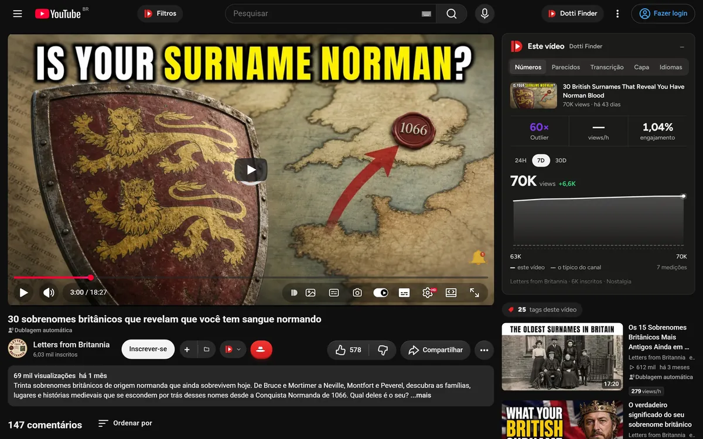The width and height of the screenshot is (703, 439).
Task: Open Os 15 Sobrenomes Britânicos Mais Antigos title
Action: point(658,337)
